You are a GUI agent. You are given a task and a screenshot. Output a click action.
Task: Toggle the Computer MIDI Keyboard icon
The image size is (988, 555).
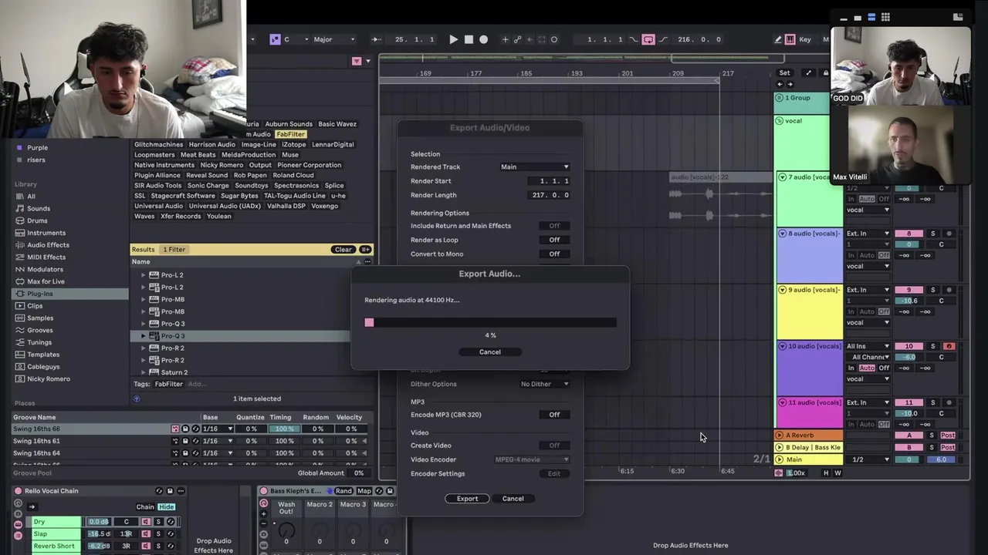point(790,39)
